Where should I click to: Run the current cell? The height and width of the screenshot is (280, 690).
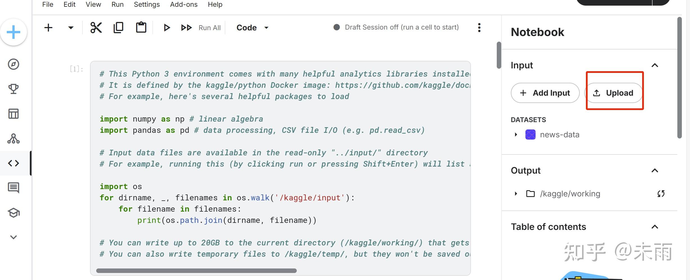[x=167, y=27]
